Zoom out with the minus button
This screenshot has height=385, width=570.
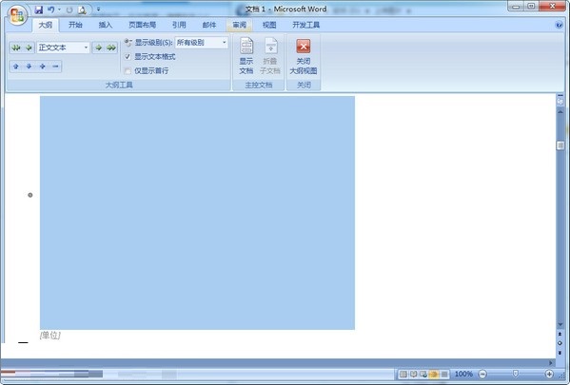click(482, 374)
